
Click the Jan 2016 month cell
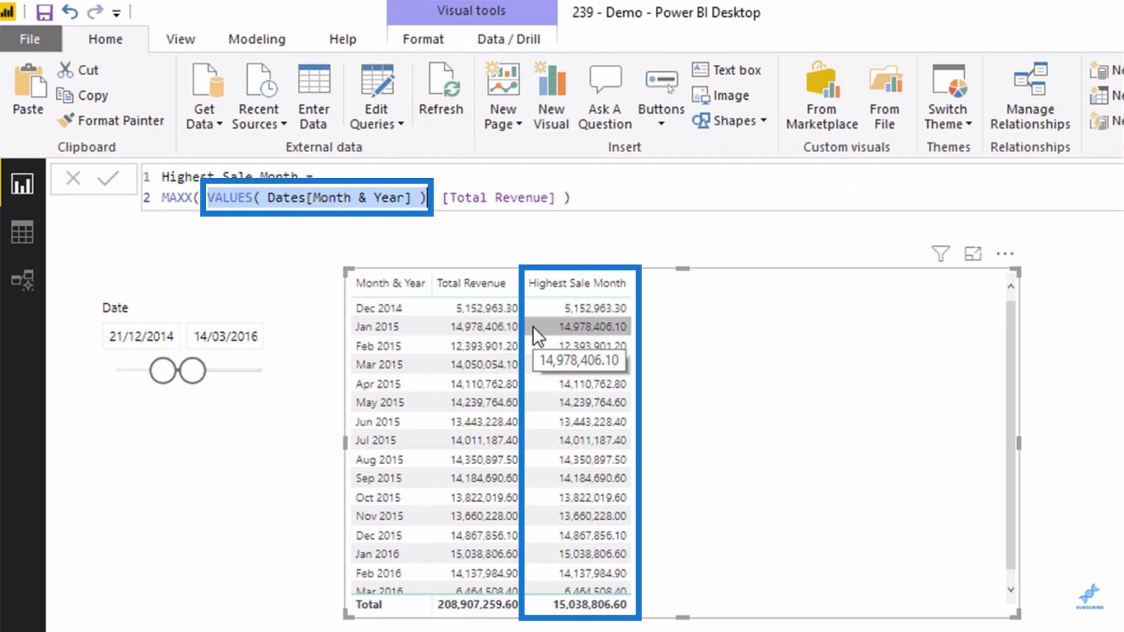377,554
